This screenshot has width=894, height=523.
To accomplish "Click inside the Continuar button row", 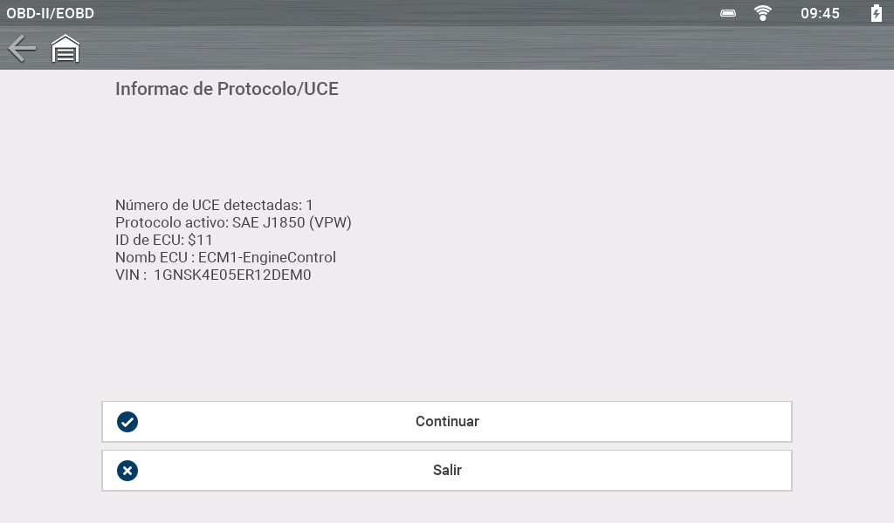I will [x=447, y=421].
